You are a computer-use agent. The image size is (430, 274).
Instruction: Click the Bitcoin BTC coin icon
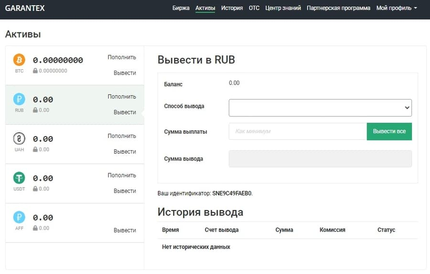[19, 60]
